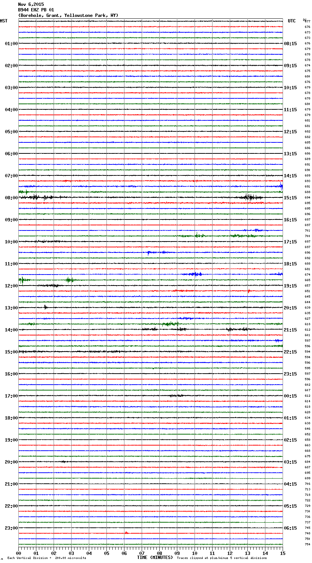Select the 02:00 MST time label

[x=11, y=66]
